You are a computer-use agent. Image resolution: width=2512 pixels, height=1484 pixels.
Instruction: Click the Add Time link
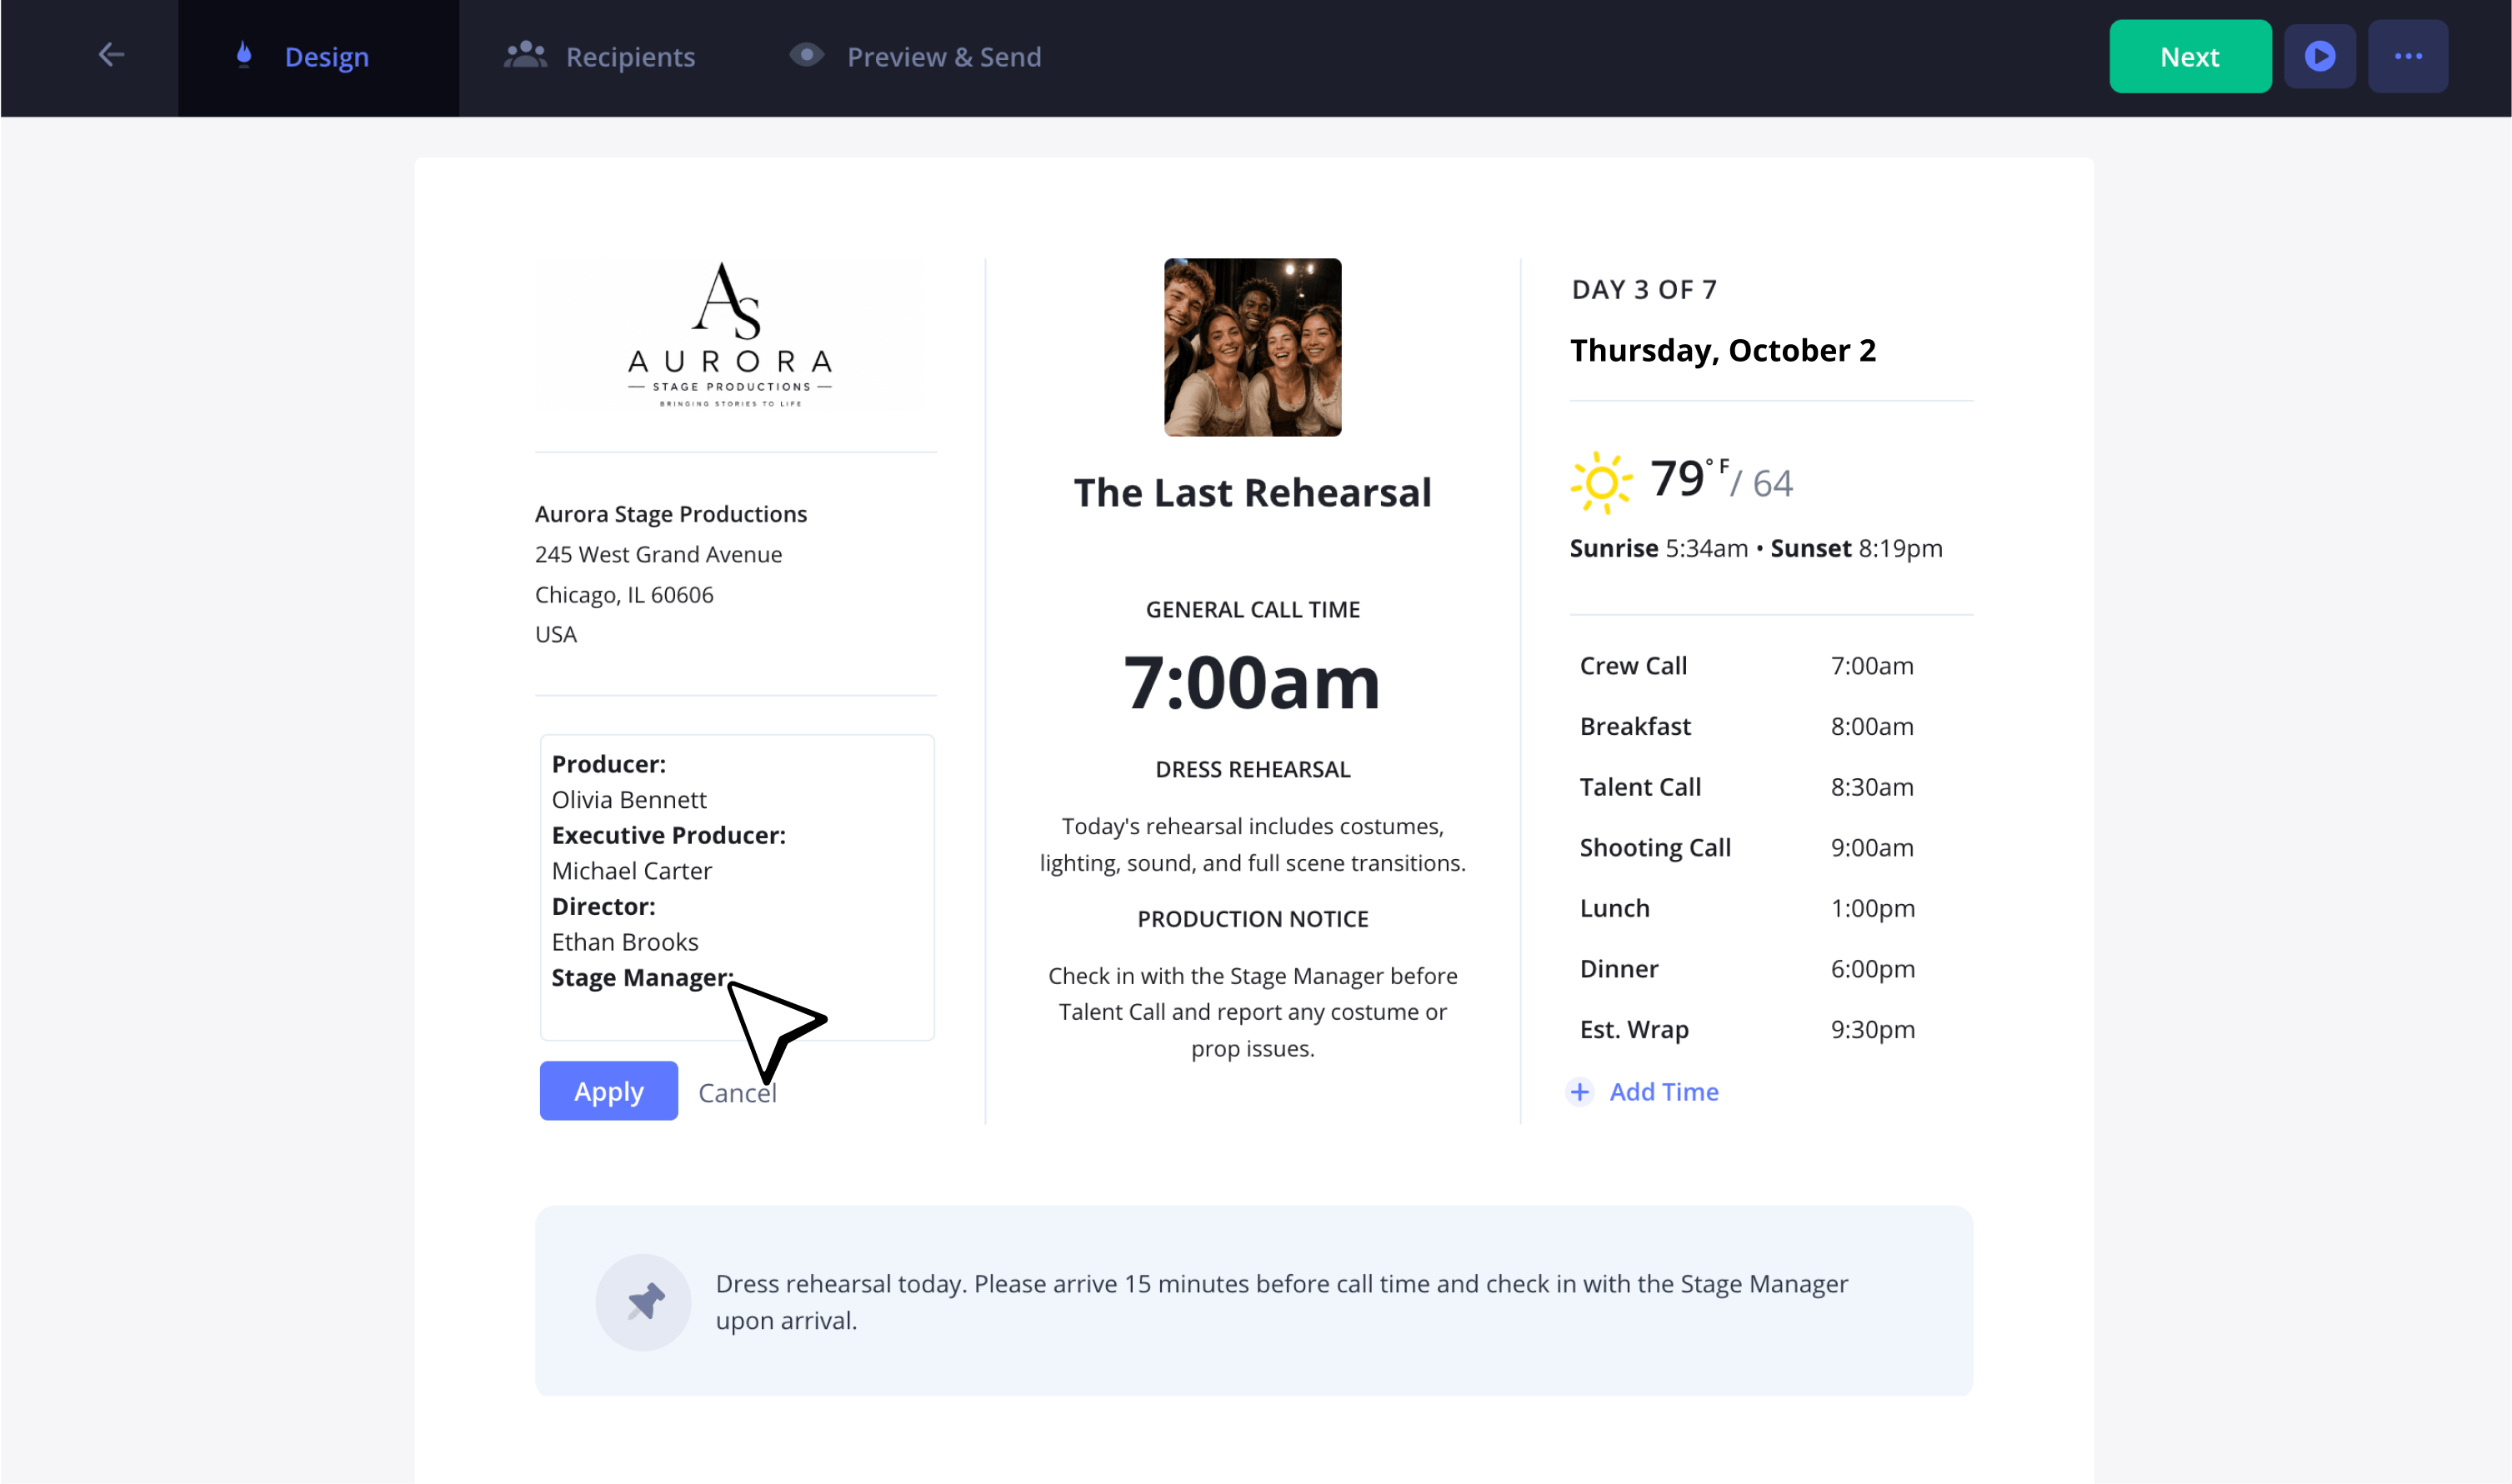[1664, 1092]
